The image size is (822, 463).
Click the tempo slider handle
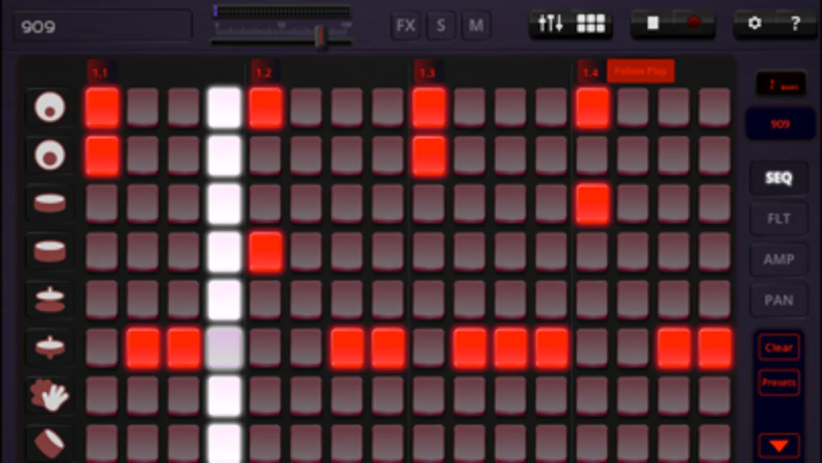(x=320, y=36)
